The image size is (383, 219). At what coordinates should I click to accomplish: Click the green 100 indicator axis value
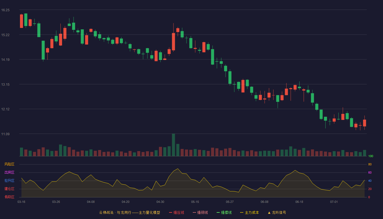click(371, 156)
